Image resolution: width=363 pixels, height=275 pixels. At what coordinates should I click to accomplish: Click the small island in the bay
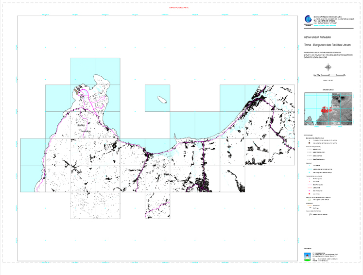click(162, 99)
